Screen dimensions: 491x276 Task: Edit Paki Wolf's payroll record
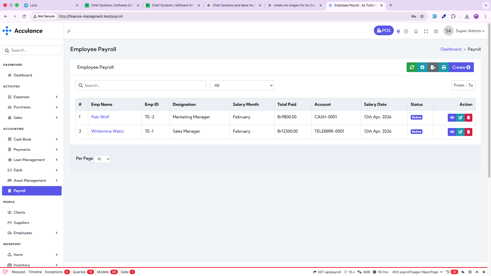pos(460,118)
